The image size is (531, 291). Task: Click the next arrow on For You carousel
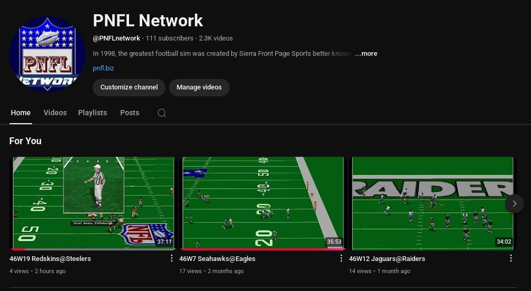[514, 203]
